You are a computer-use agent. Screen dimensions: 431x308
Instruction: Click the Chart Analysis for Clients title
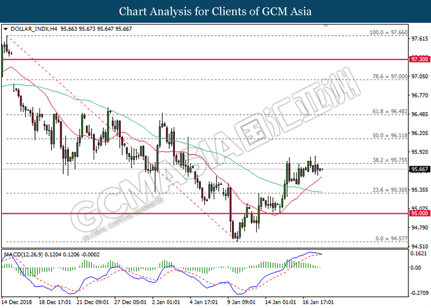click(216, 12)
